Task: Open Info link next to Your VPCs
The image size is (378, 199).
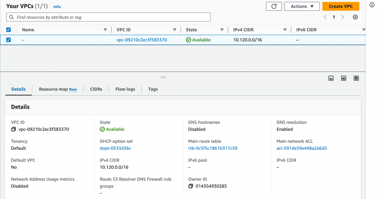Action: pyautogui.click(x=57, y=7)
